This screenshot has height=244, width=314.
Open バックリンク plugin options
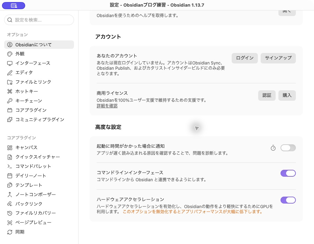(x=39, y=204)
